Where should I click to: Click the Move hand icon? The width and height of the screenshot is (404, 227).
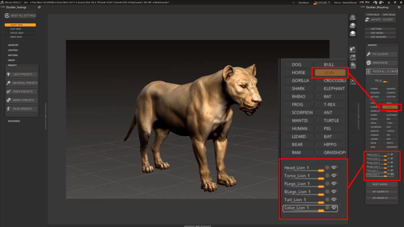(353, 50)
